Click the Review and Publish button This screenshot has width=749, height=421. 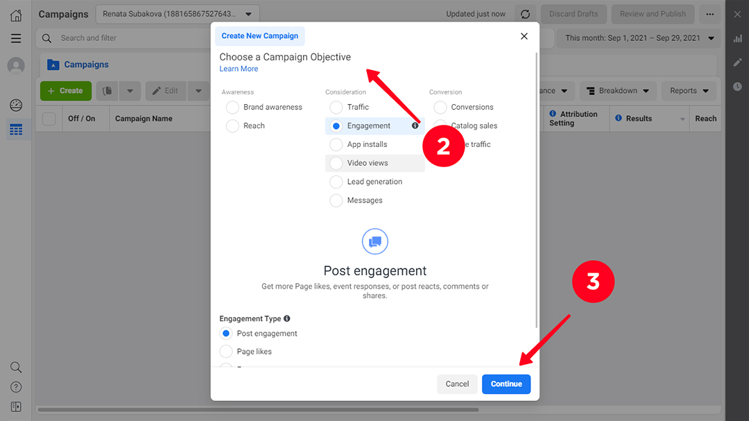point(653,15)
